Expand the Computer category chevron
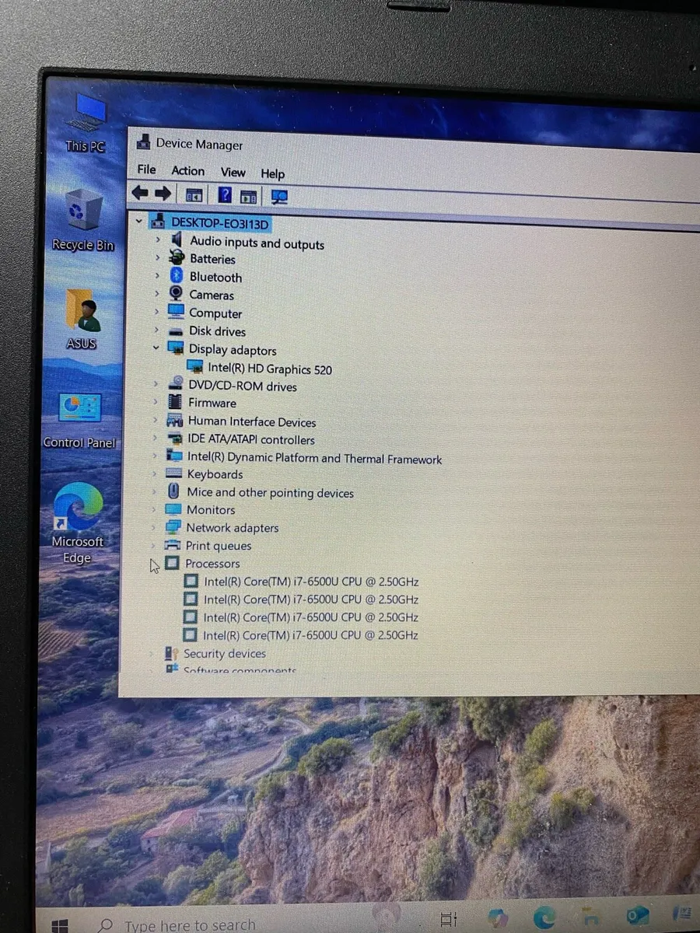 [x=156, y=313]
